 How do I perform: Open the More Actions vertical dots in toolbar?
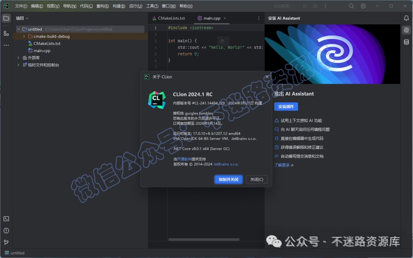(x=325, y=6)
